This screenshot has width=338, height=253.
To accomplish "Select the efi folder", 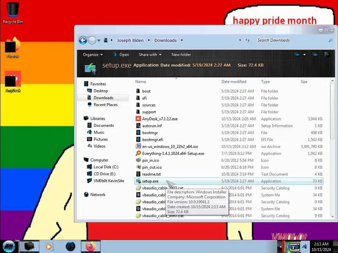I will click(145, 98).
